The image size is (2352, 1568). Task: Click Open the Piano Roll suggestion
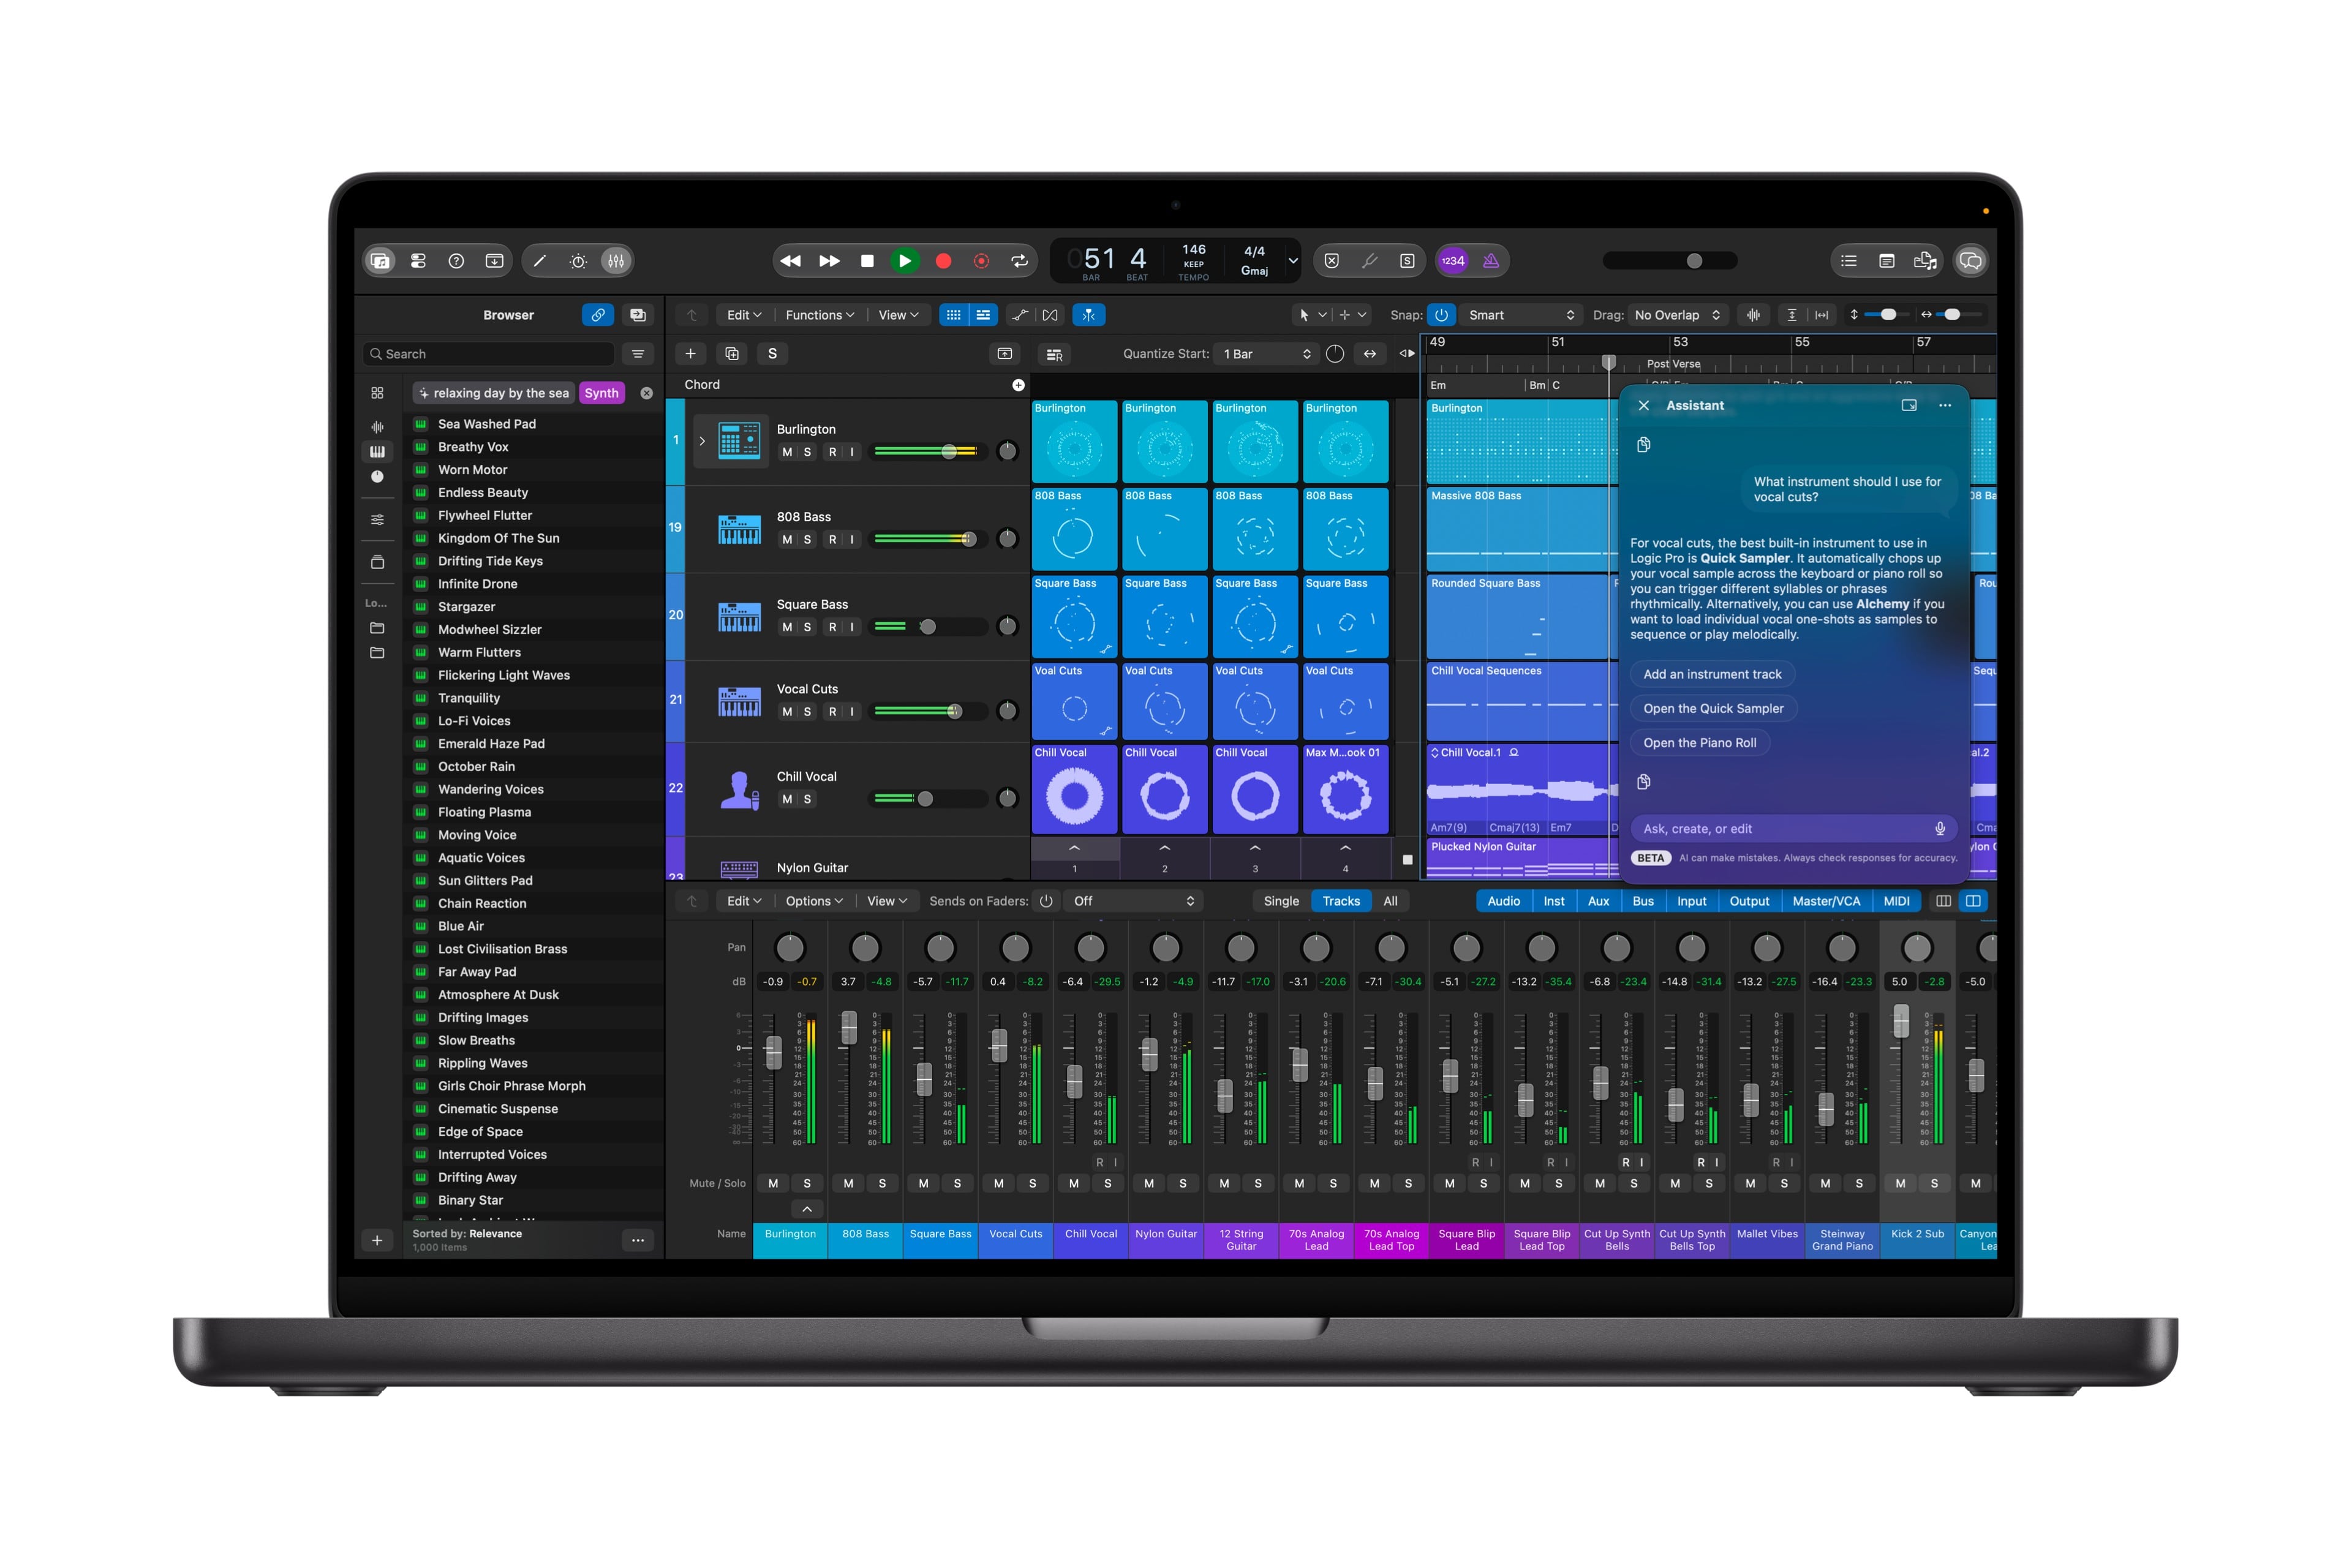[1699, 742]
